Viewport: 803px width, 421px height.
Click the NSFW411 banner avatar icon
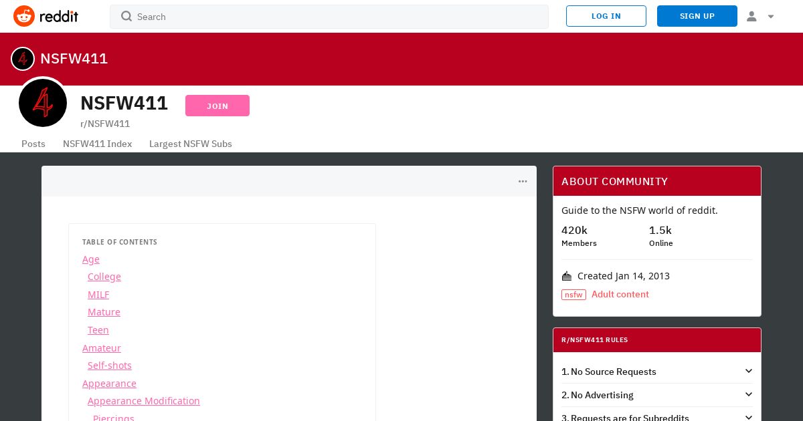23,59
